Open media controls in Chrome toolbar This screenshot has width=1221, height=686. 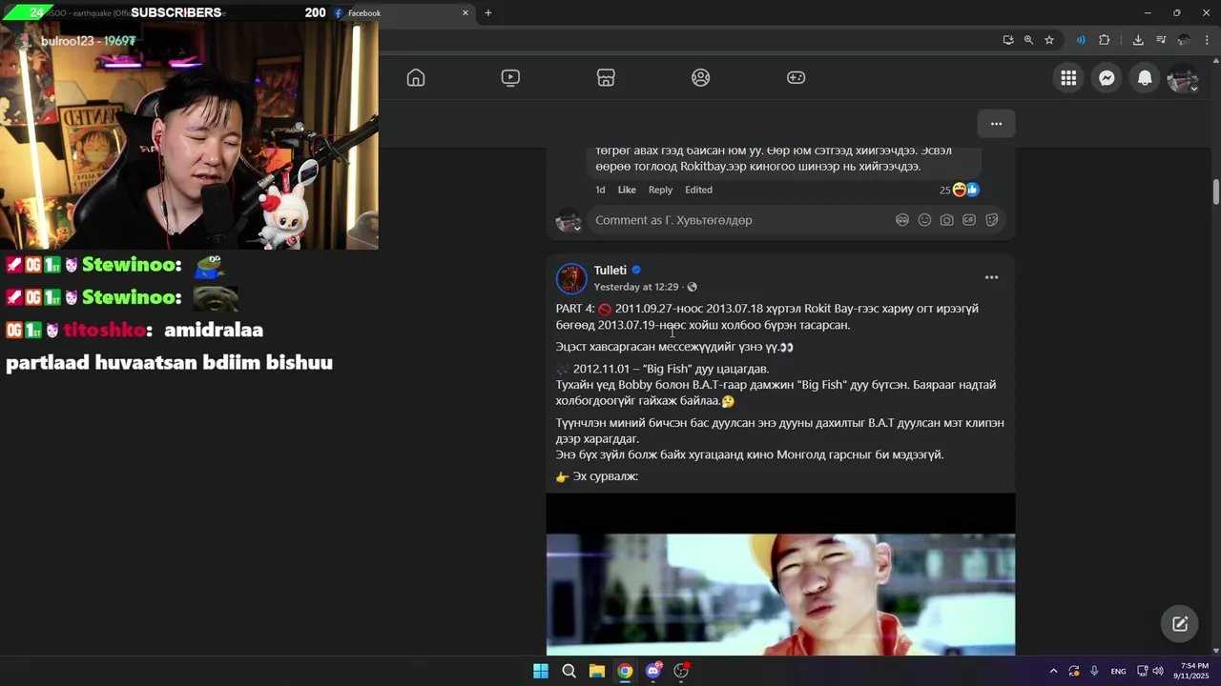point(1161,40)
